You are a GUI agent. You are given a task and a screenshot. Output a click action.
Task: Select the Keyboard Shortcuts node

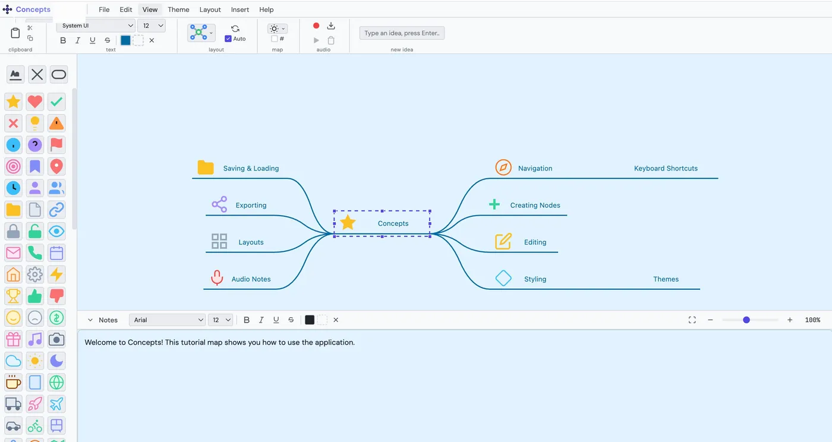tap(666, 168)
